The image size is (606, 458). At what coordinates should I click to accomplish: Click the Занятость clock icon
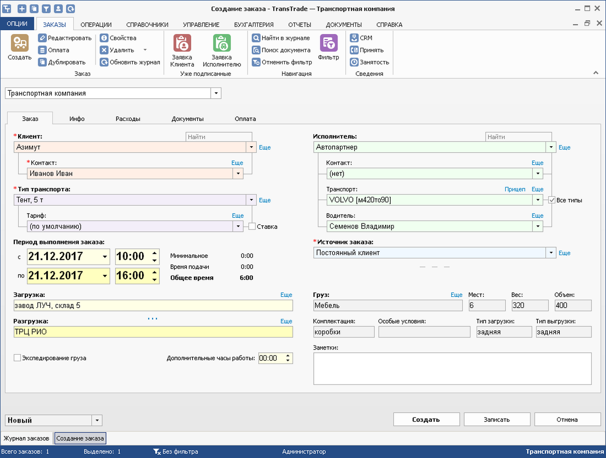click(354, 62)
